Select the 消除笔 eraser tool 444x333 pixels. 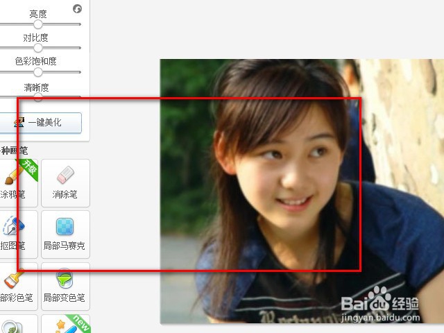(x=65, y=183)
